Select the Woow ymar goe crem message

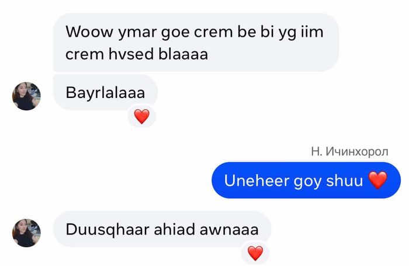[196, 42]
